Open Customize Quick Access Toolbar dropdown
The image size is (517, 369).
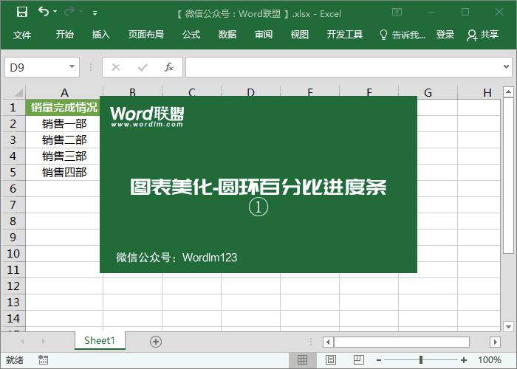pyautogui.click(x=95, y=13)
